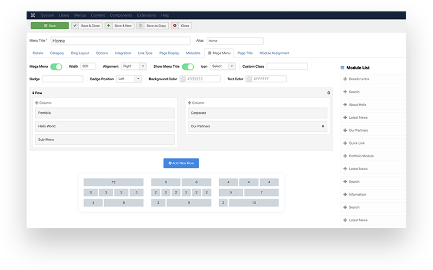Switch to the Blog Layout tab
433x270 pixels.
(79, 53)
